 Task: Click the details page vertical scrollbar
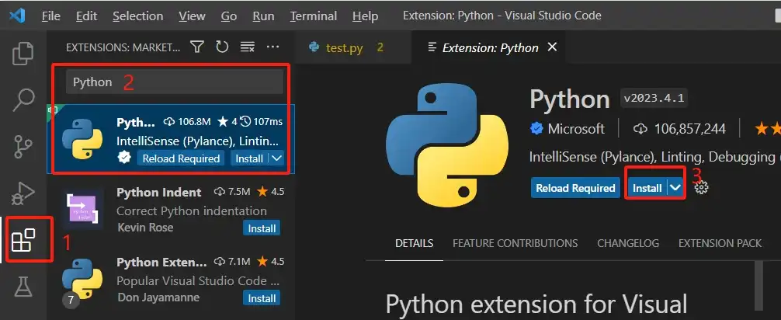[759, 284]
